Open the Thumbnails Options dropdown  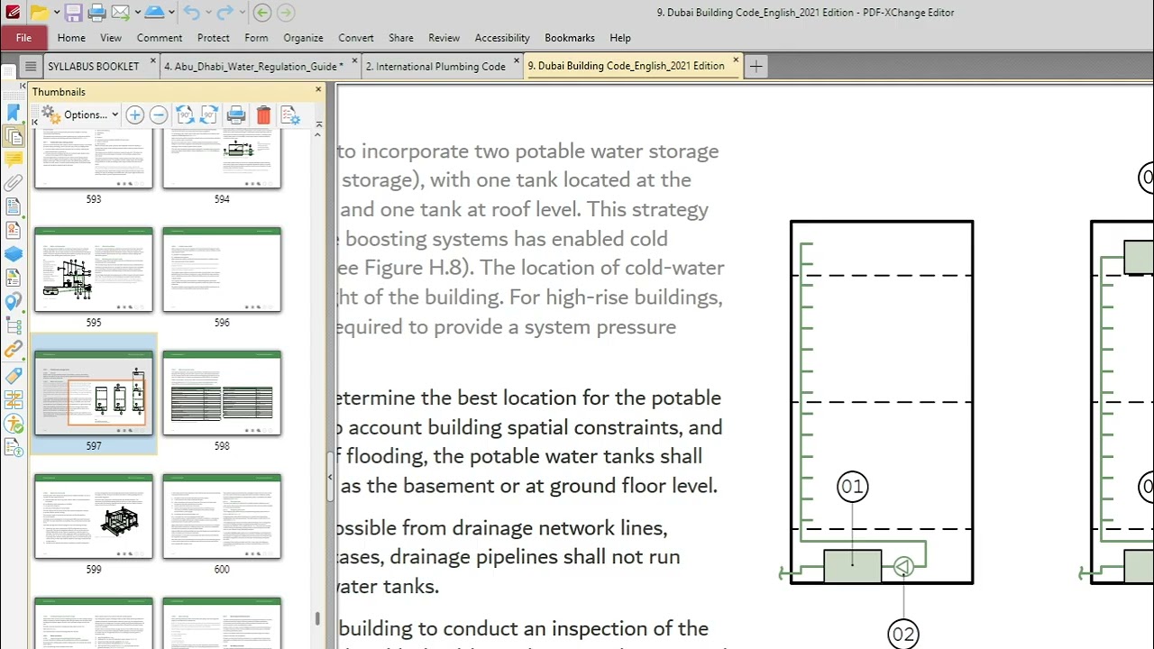coord(81,114)
